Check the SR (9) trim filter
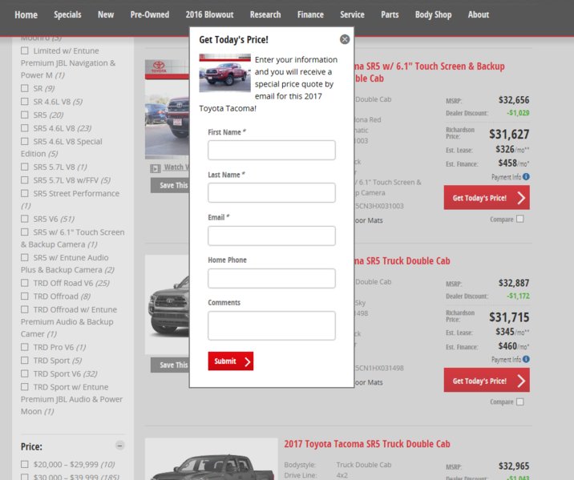Screen dimensions: 574x480 [25, 88]
